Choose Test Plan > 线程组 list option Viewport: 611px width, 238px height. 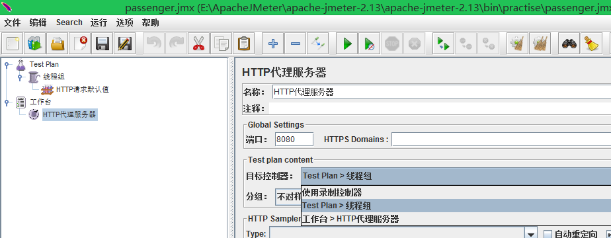[x=456, y=206]
